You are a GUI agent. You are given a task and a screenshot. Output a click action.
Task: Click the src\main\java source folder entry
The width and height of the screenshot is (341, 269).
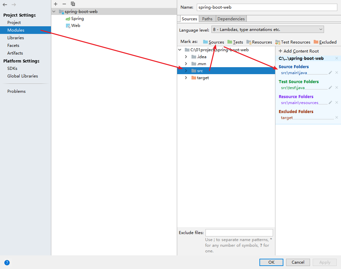(294, 73)
